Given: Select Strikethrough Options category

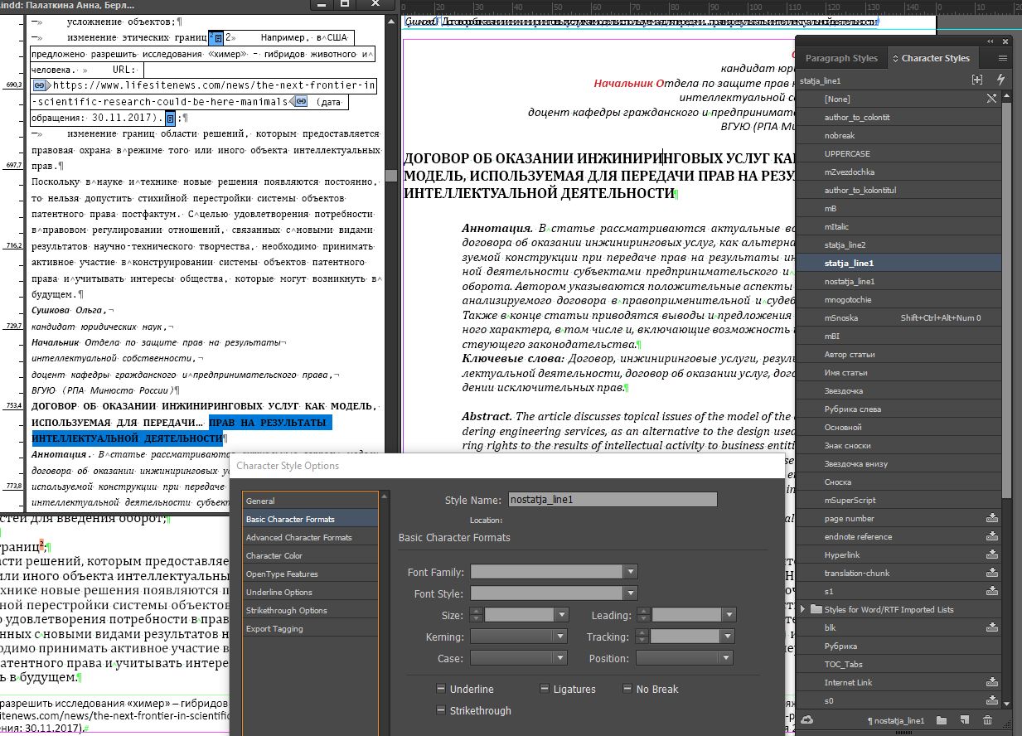Looking at the screenshot, I should (x=310, y=610).
